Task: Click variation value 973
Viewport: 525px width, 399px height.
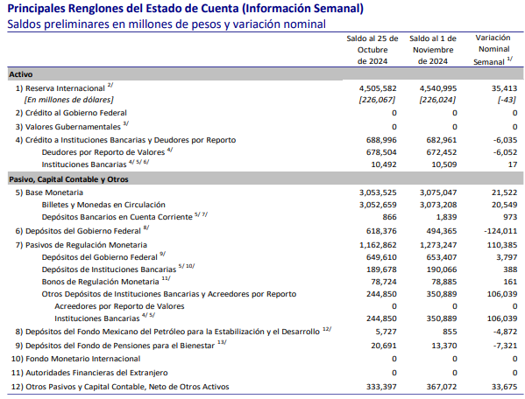Action: pos(510,217)
